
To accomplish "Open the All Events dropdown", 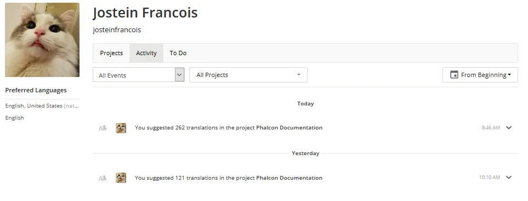I will point(138,75).
